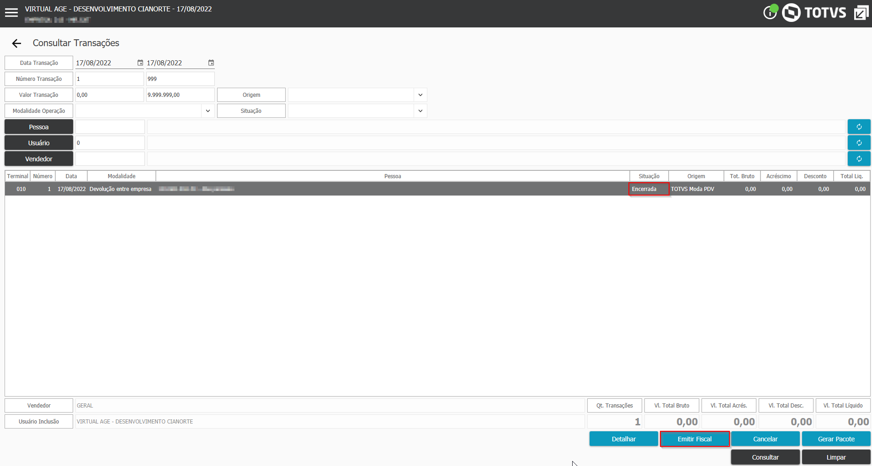Refresh the Pessoa field
The width and height of the screenshot is (872, 466).
pos(859,127)
